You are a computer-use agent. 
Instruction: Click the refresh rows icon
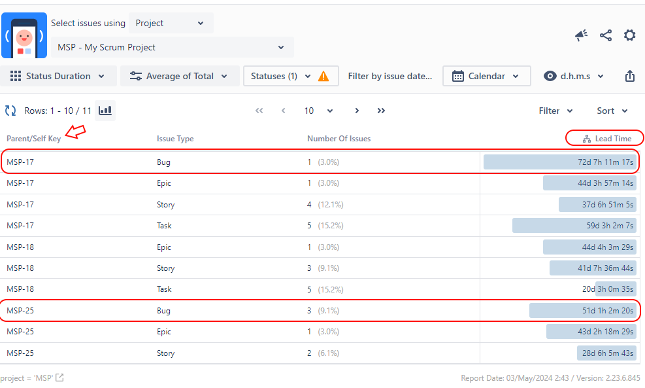(9, 111)
